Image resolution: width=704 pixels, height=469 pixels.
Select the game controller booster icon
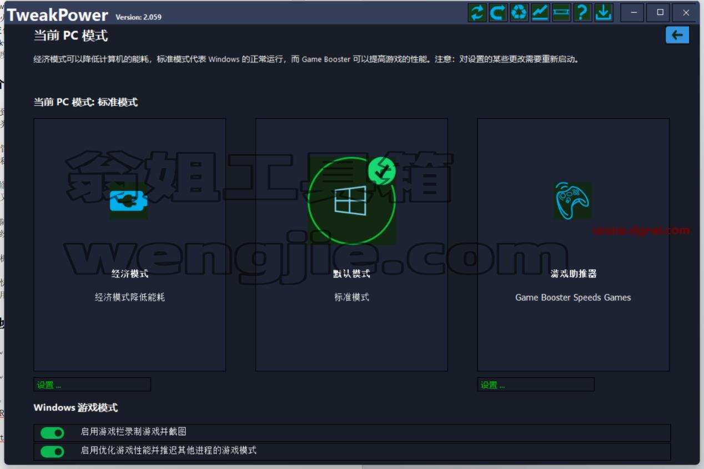572,200
